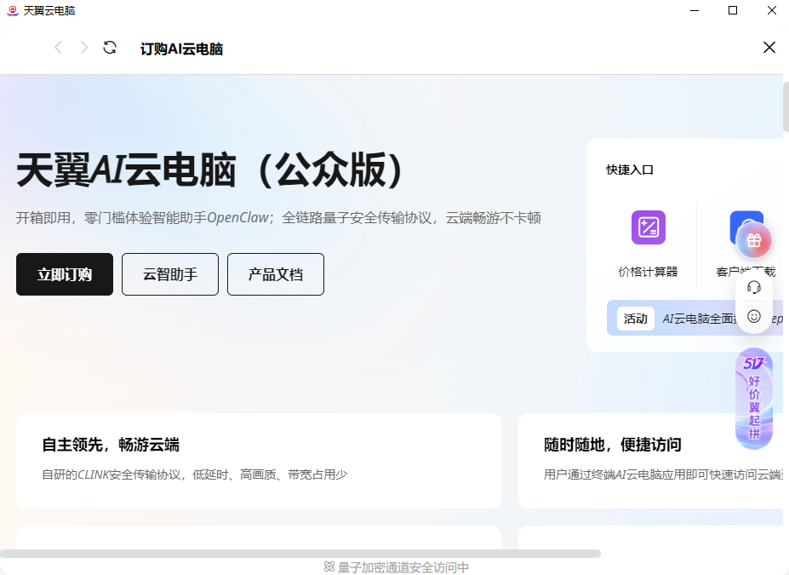Click the 活动 tag label
Image resolution: width=789 pixels, height=575 pixels.
[x=636, y=319]
